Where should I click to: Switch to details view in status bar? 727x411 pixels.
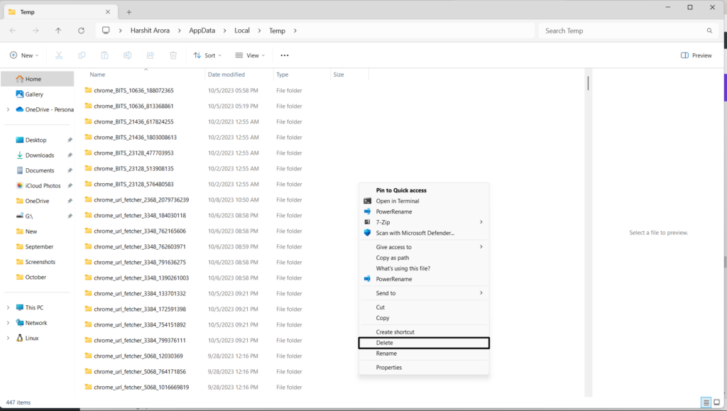[x=706, y=402]
